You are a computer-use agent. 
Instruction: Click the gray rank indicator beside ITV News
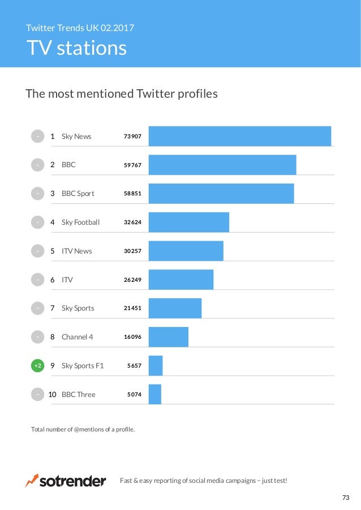click(37, 251)
